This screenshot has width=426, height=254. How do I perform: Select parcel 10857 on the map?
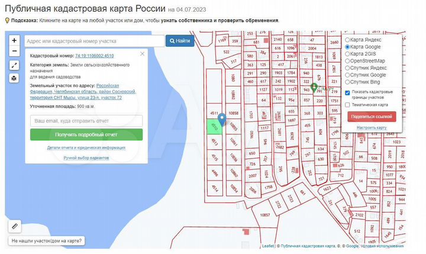pos(265,215)
